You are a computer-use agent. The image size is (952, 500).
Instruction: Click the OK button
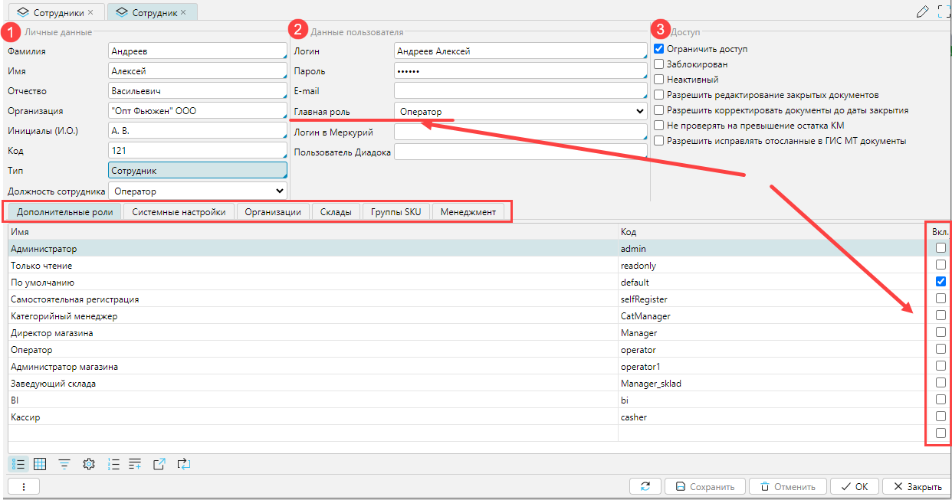click(854, 486)
